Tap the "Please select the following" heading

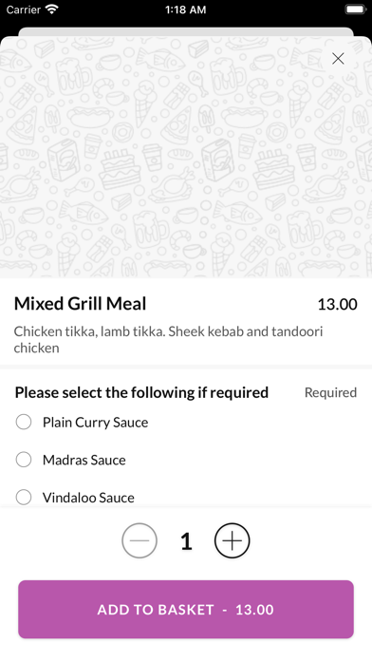(141, 392)
